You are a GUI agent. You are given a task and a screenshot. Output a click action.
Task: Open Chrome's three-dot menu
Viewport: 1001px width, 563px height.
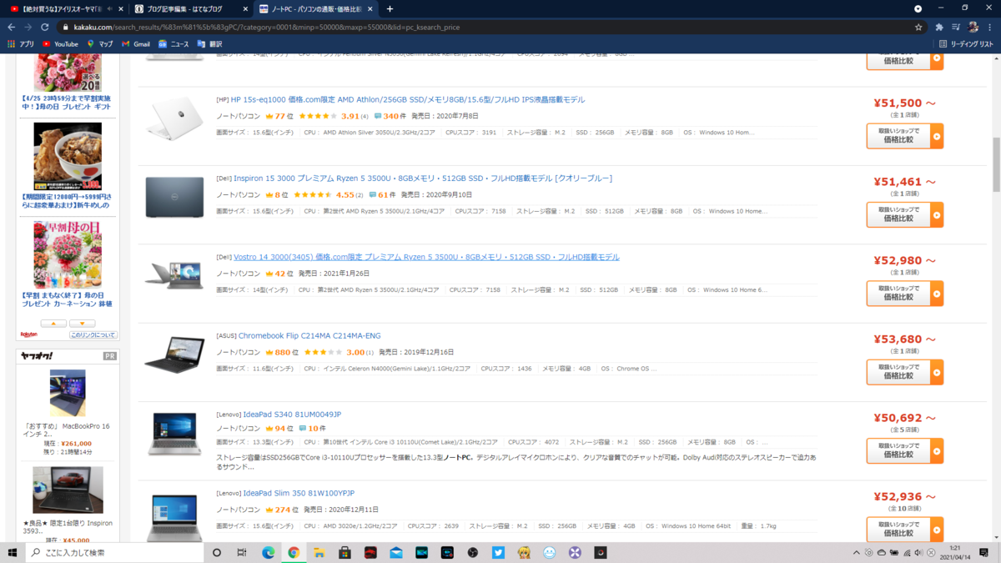point(990,27)
